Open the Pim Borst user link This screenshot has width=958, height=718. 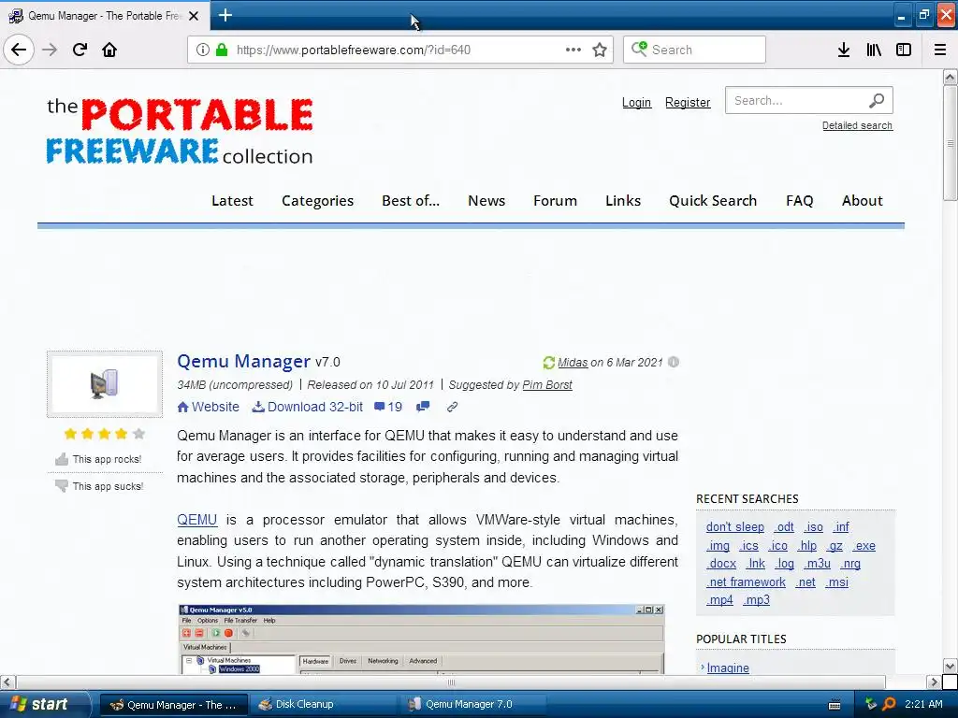coord(547,385)
